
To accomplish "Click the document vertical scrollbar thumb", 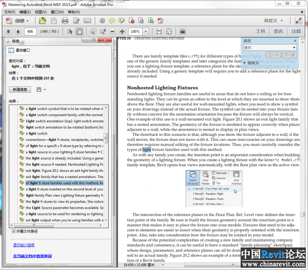I will (x=302, y=215).
